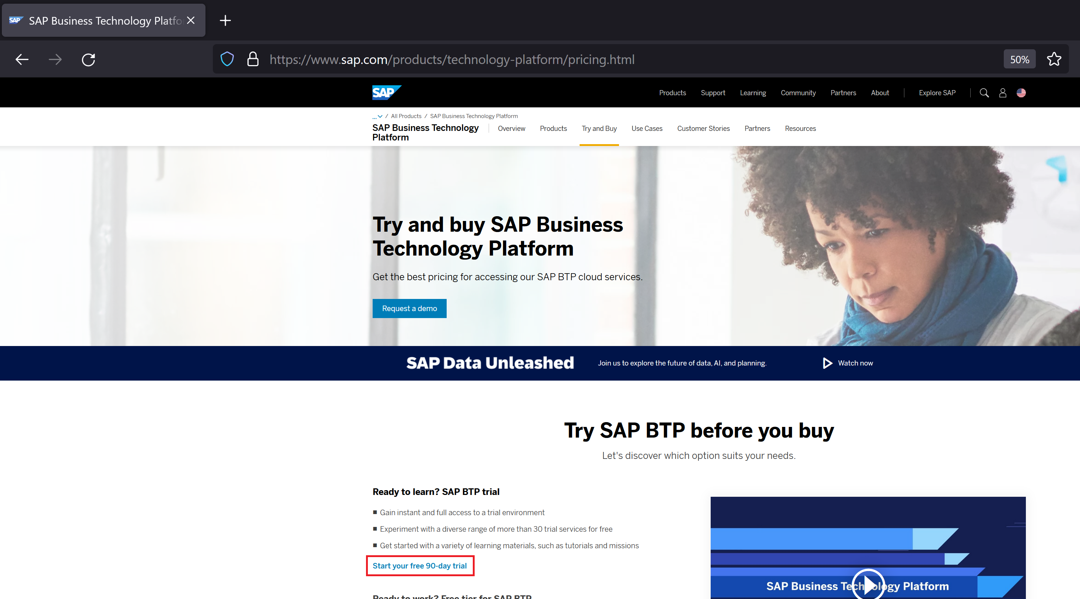Go back with the browser arrow
The image size is (1080, 599).
point(22,60)
